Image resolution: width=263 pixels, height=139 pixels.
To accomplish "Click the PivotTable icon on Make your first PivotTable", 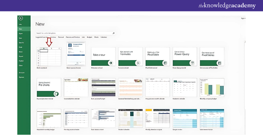I will point(165,63).
